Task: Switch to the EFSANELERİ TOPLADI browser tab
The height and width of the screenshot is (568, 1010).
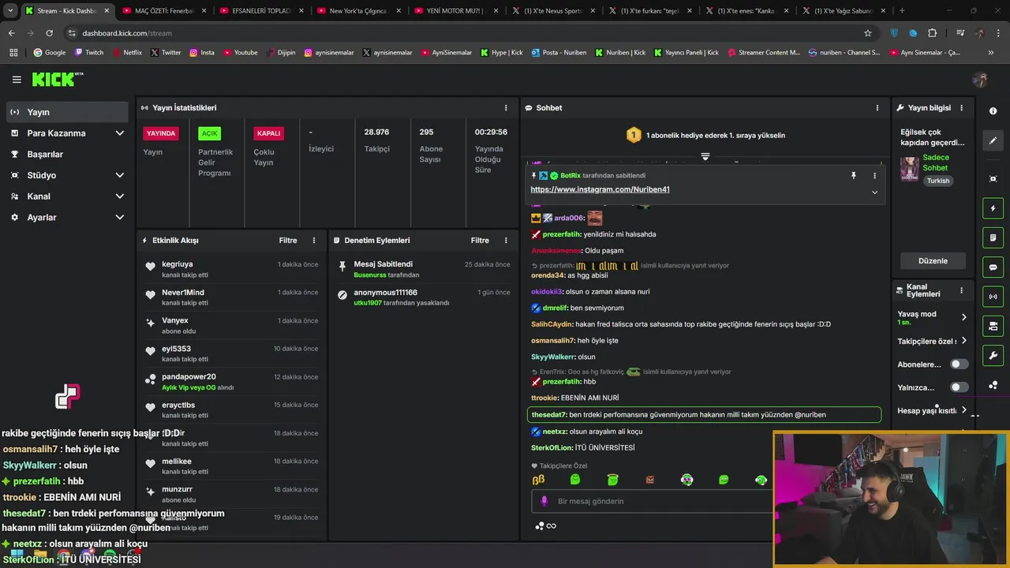Action: 260,11
